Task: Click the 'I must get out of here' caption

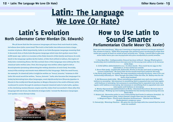Action: [26, 118]
